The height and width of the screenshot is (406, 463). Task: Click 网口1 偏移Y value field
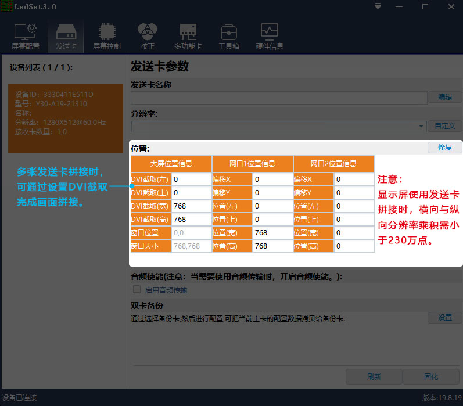click(272, 193)
